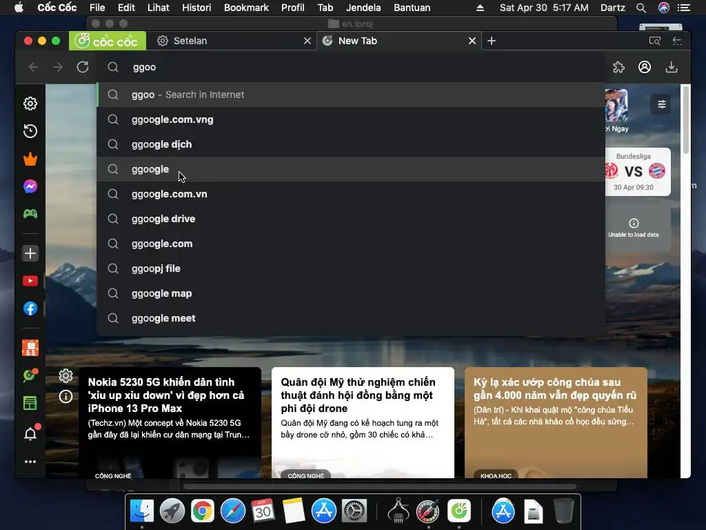
Task: Open new tab page customize sliders icon
Action: coord(661,105)
